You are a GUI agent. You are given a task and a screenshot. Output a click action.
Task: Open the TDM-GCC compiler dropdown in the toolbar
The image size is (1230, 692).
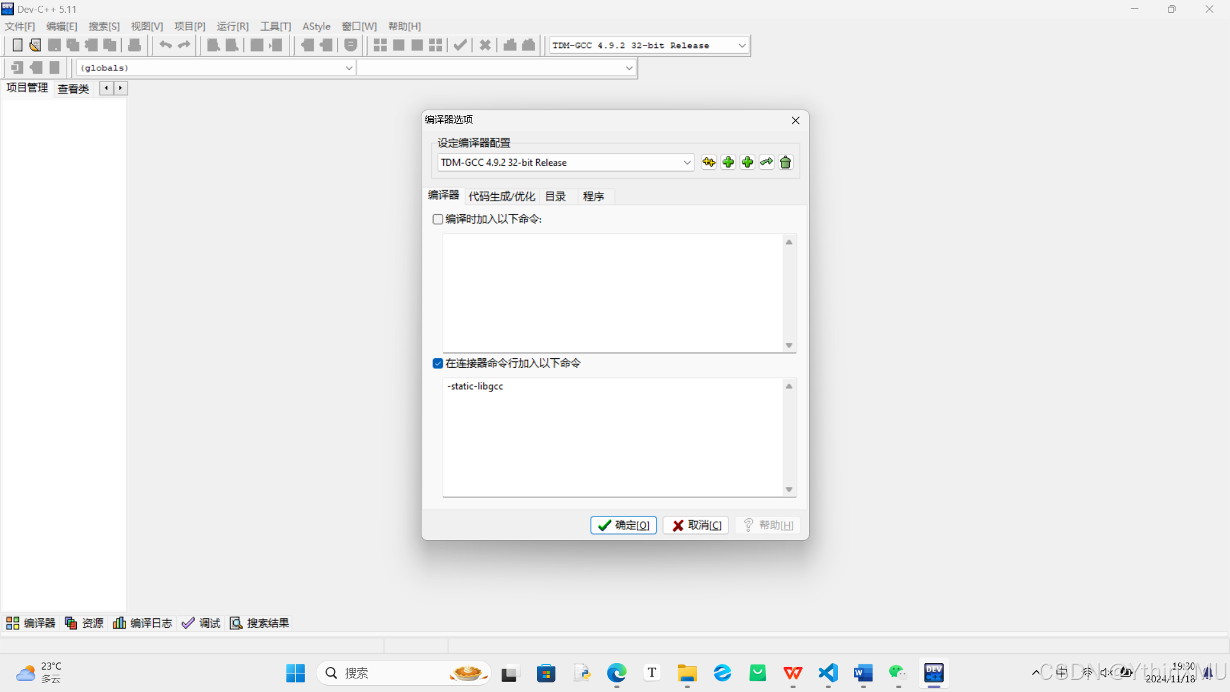click(742, 45)
